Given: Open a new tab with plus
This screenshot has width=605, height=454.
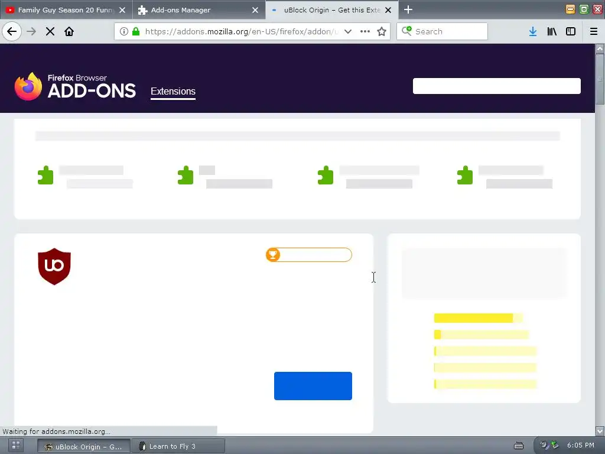Looking at the screenshot, I should coord(408,9).
